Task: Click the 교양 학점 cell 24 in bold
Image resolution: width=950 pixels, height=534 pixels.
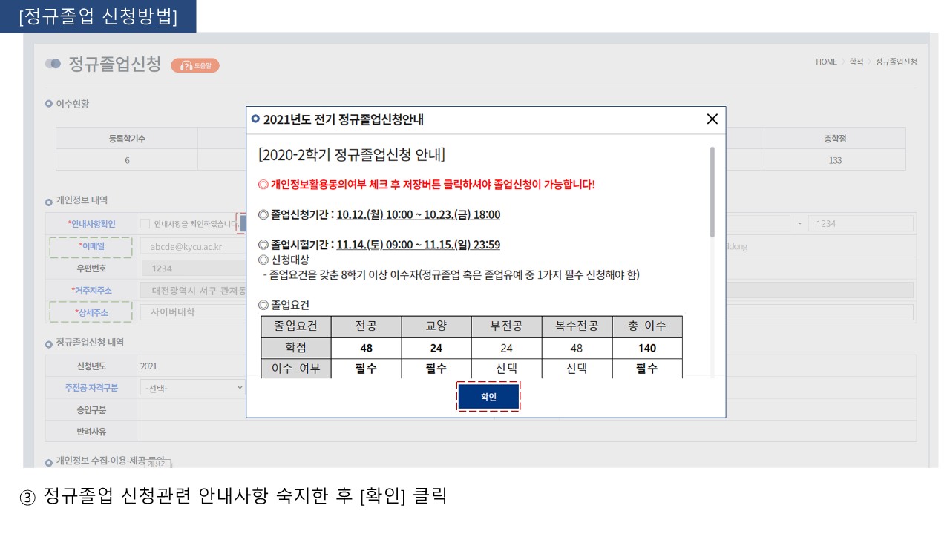Action: coord(436,348)
